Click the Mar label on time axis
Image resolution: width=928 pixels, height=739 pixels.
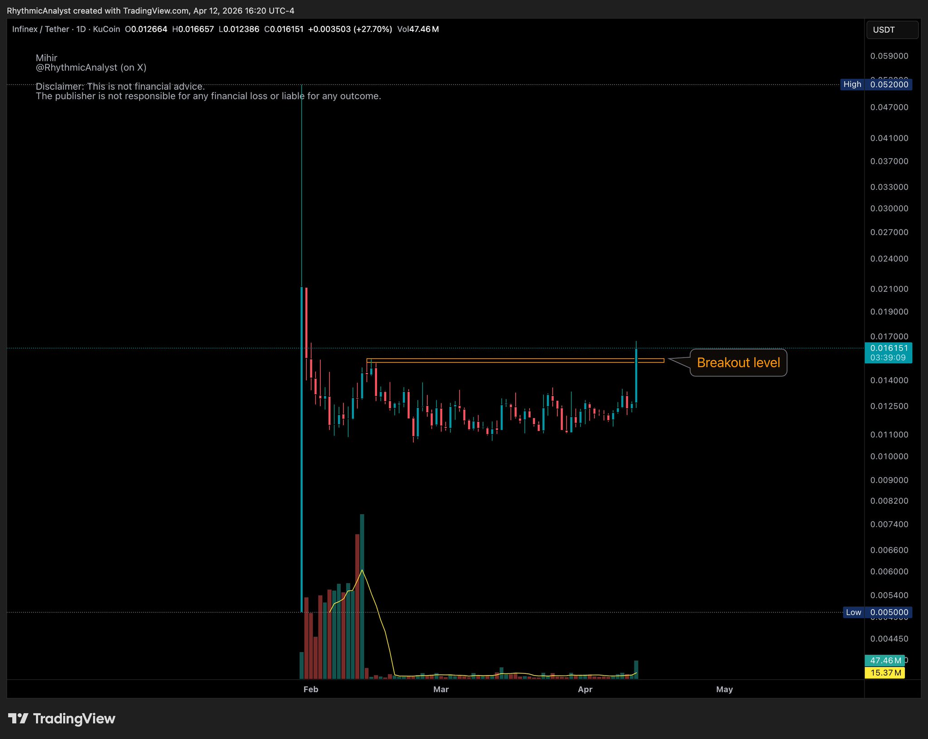[x=441, y=689]
